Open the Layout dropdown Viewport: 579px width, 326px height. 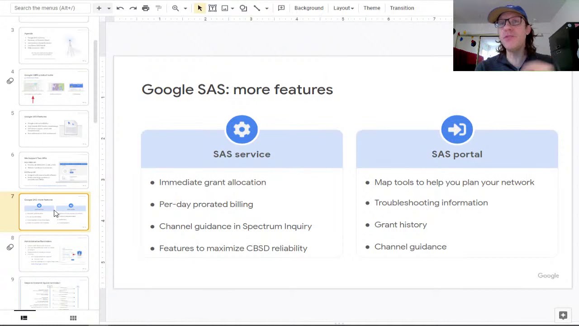(343, 8)
